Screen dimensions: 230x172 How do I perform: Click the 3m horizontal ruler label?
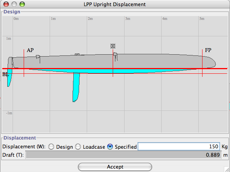tap(128, 19)
